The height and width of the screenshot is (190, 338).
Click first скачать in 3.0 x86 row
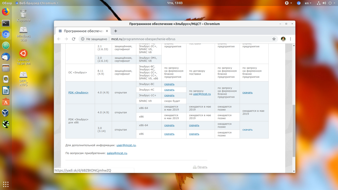[169, 134]
